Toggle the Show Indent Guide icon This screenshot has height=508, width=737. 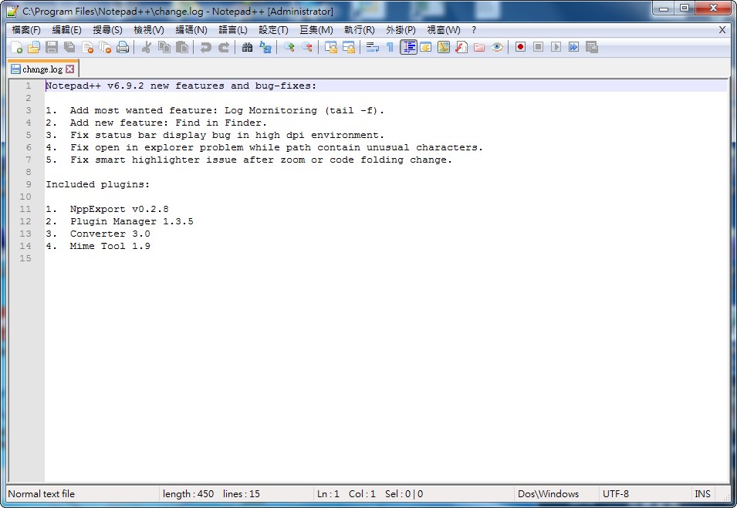pos(408,47)
